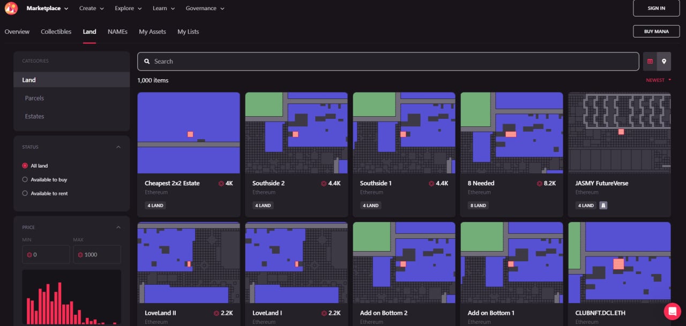Click the Decentraland logo icon
This screenshot has width=686, height=326.
tap(11, 9)
